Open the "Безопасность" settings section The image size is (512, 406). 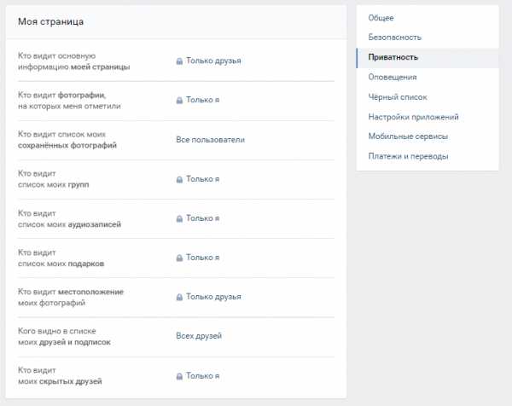(x=395, y=38)
